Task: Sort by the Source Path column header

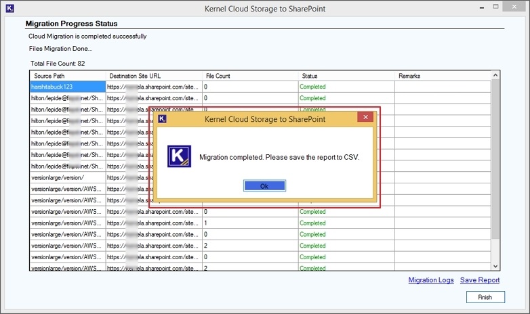Action: (68, 76)
